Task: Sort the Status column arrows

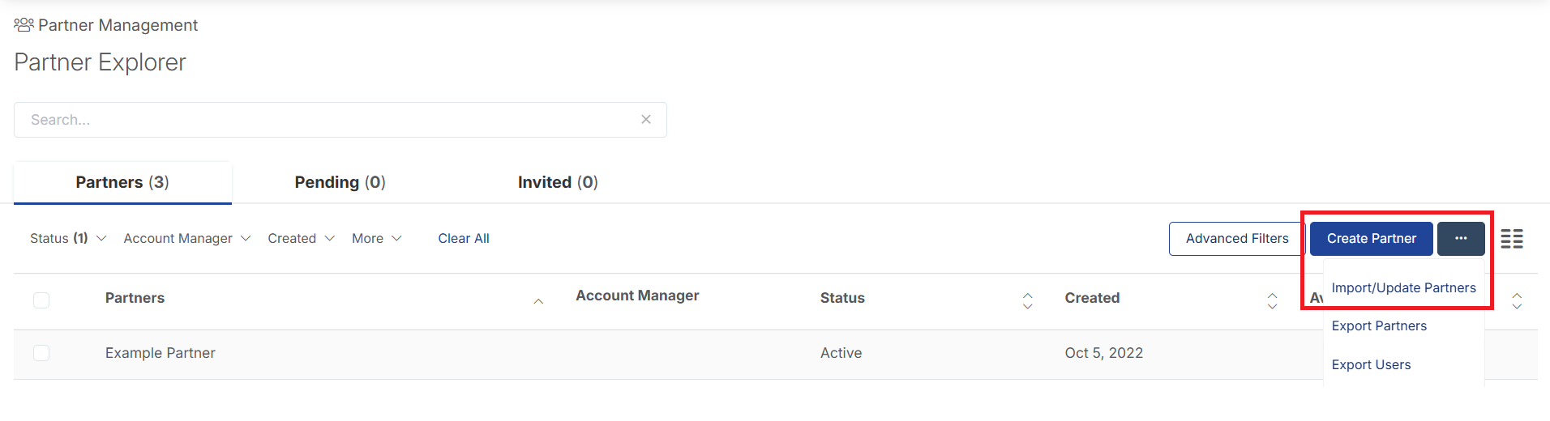Action: point(1028,301)
